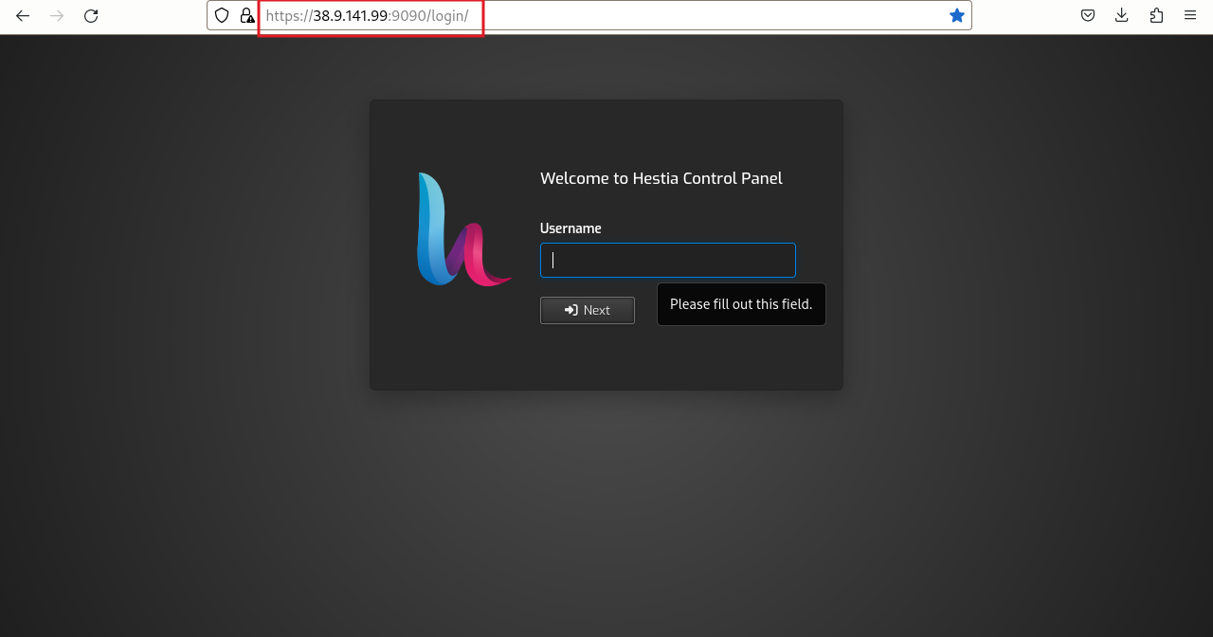The height and width of the screenshot is (637, 1213).
Task: Click the forward navigation arrow
Action: 57,15
